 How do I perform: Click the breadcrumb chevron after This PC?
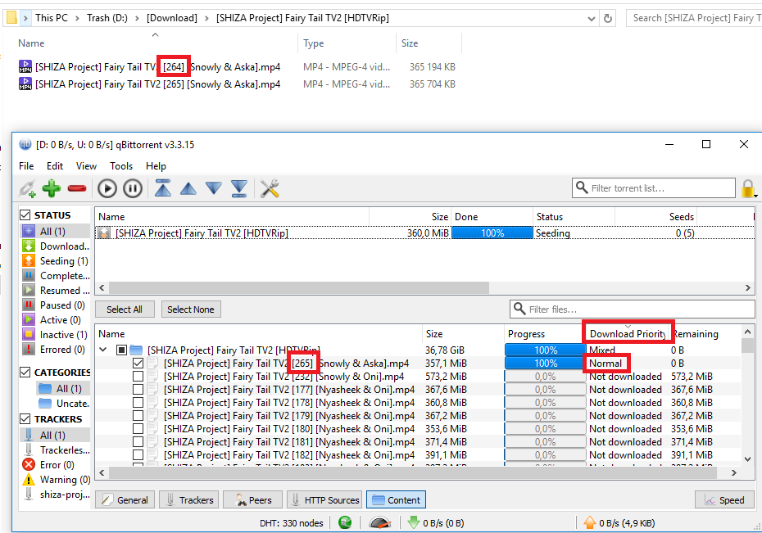(77, 19)
